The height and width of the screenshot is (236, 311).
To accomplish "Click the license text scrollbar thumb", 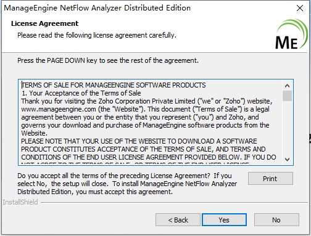I will 287,96.
